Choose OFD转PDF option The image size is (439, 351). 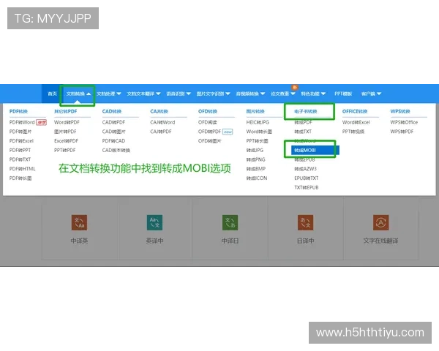click(209, 132)
